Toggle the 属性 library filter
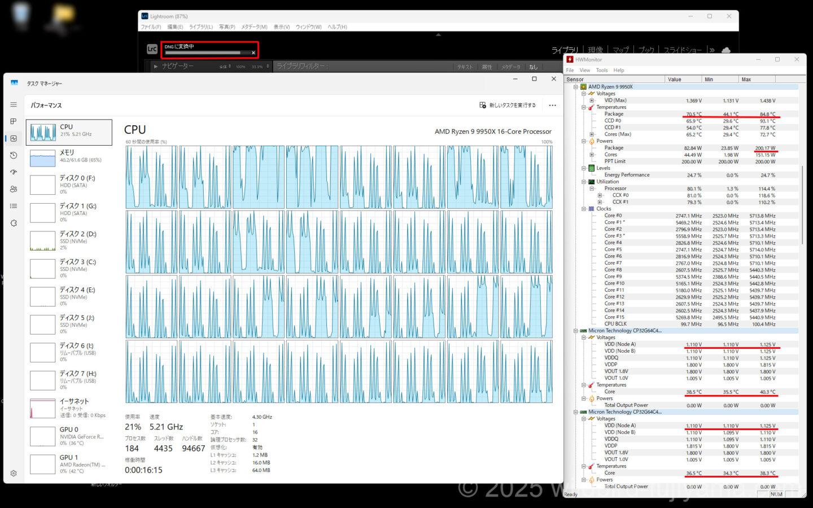813x508 pixels. click(x=487, y=67)
